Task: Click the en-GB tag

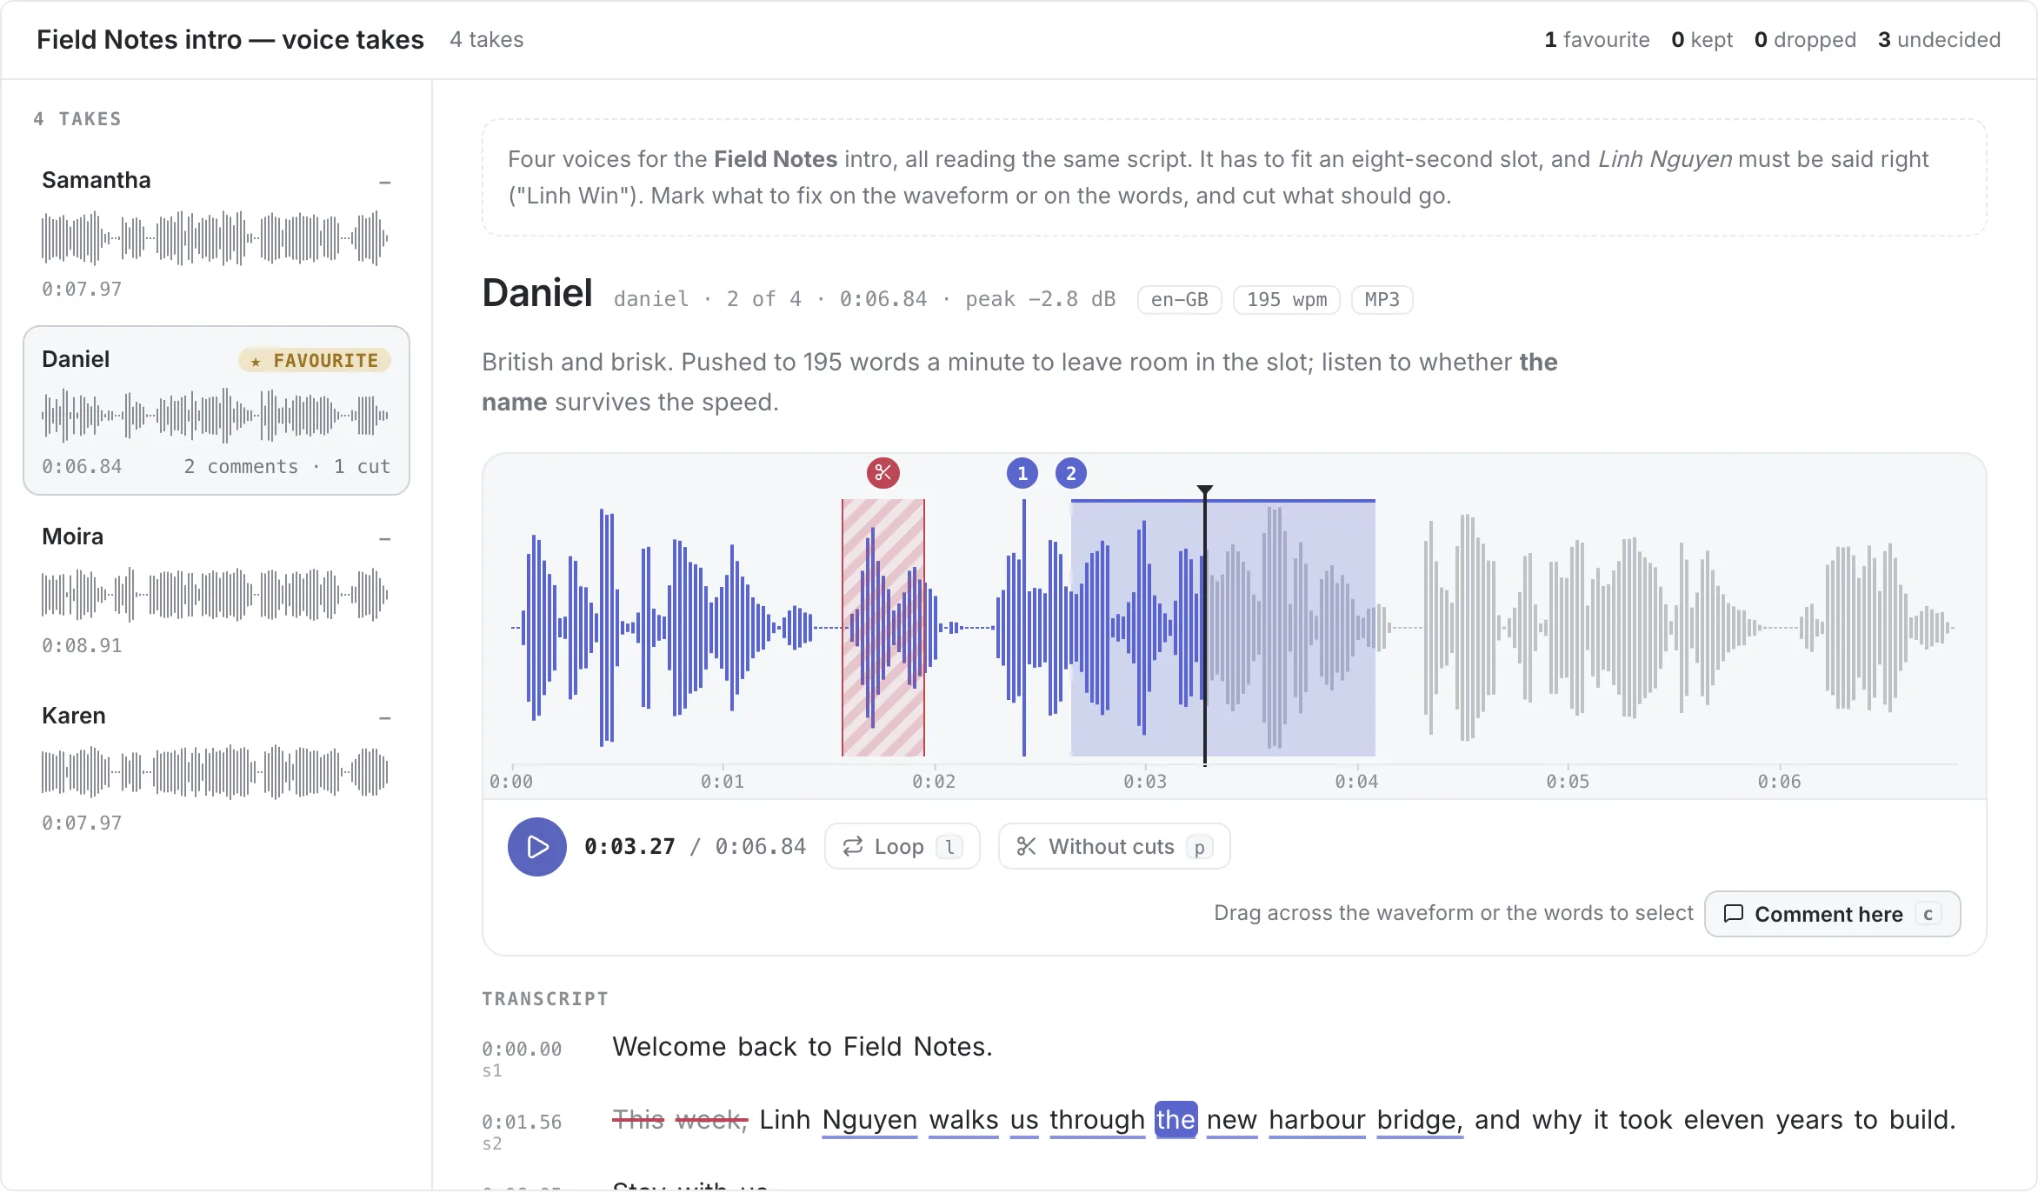Action: (1179, 299)
